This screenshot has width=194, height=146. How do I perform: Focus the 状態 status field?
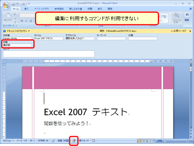point(17,45)
